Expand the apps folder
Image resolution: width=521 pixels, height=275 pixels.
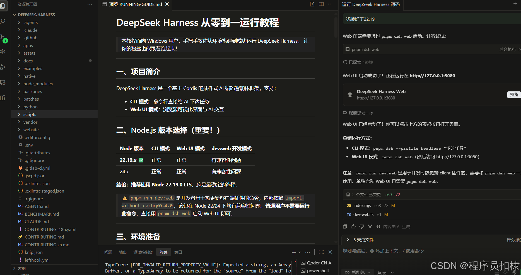coord(28,45)
